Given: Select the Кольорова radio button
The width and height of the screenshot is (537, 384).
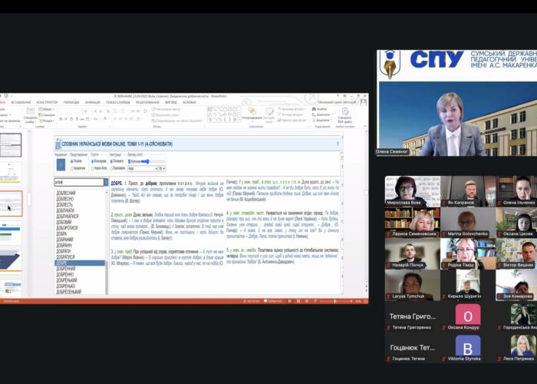Looking at the screenshot, I should coord(94,162).
